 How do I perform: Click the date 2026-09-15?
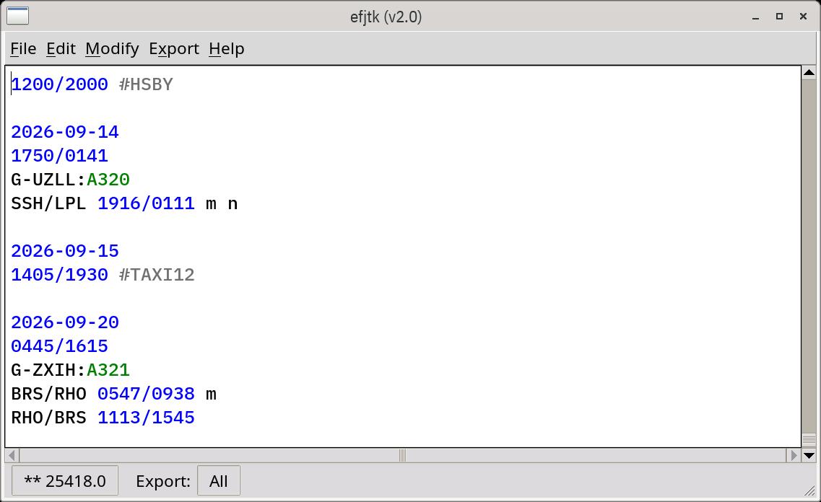click(x=65, y=251)
